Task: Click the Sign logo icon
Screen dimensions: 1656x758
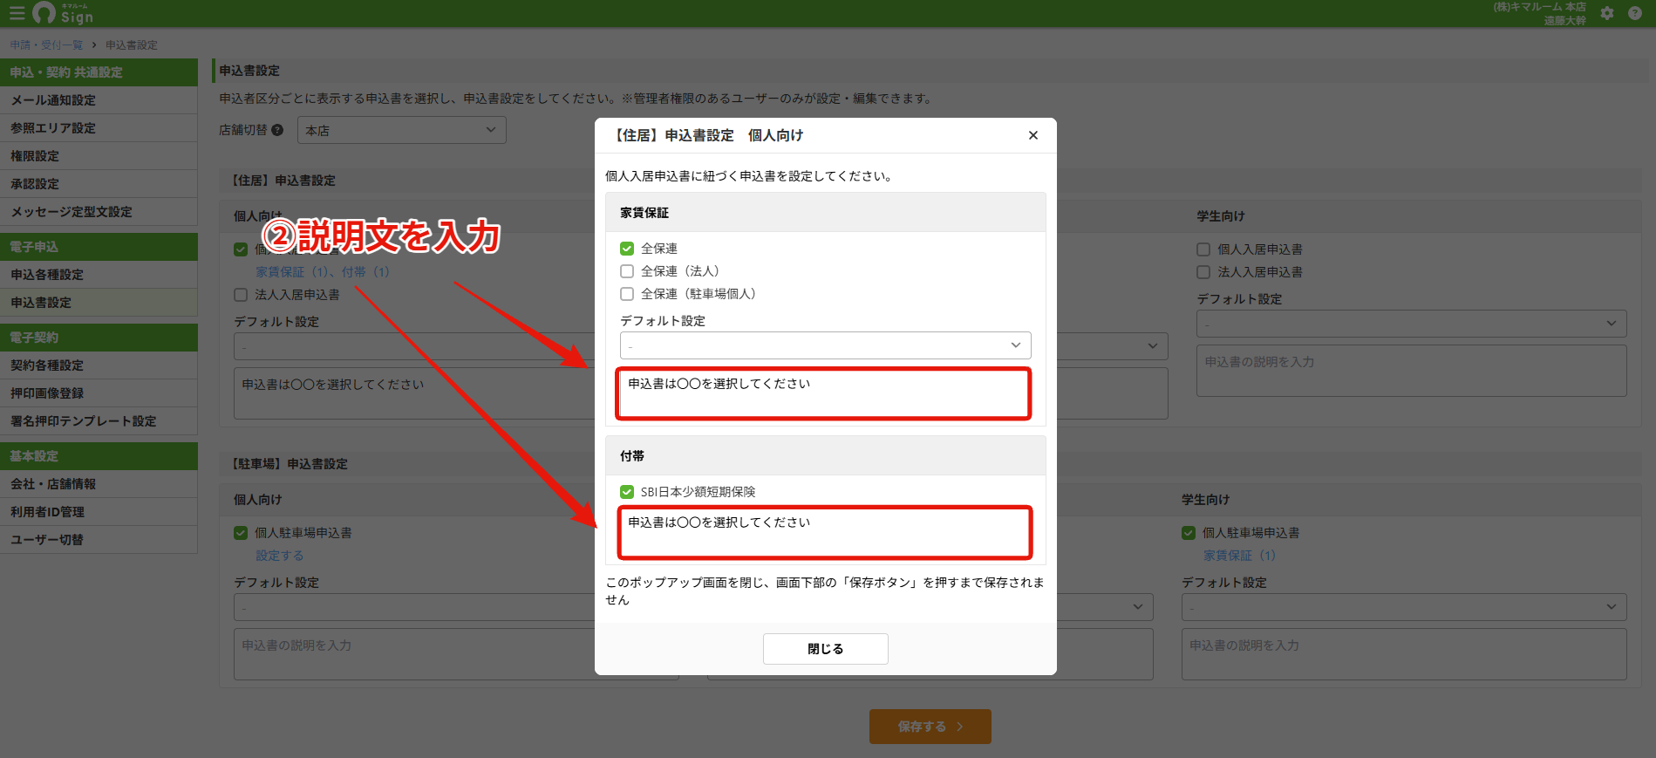Action: click(x=64, y=13)
